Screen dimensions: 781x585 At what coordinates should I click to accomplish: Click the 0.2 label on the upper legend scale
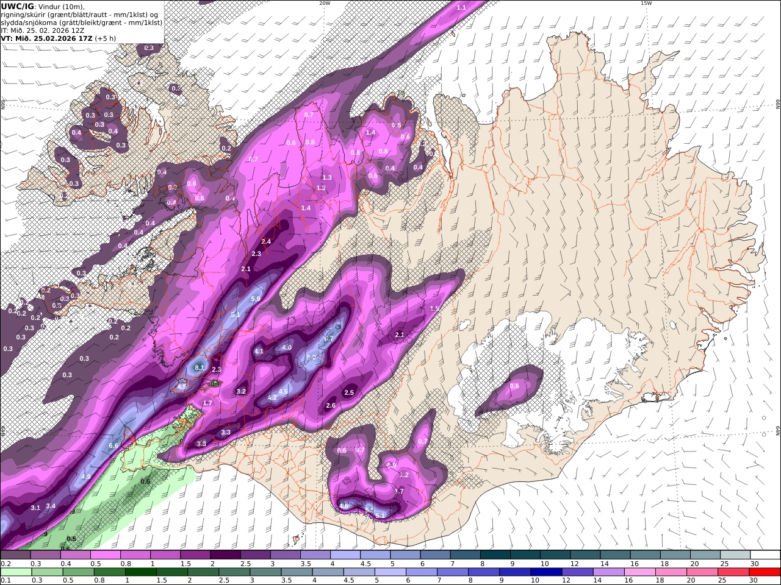[x=5, y=564]
